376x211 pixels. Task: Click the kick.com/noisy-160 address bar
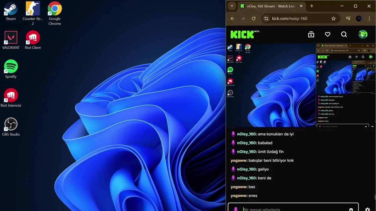tap(301, 18)
